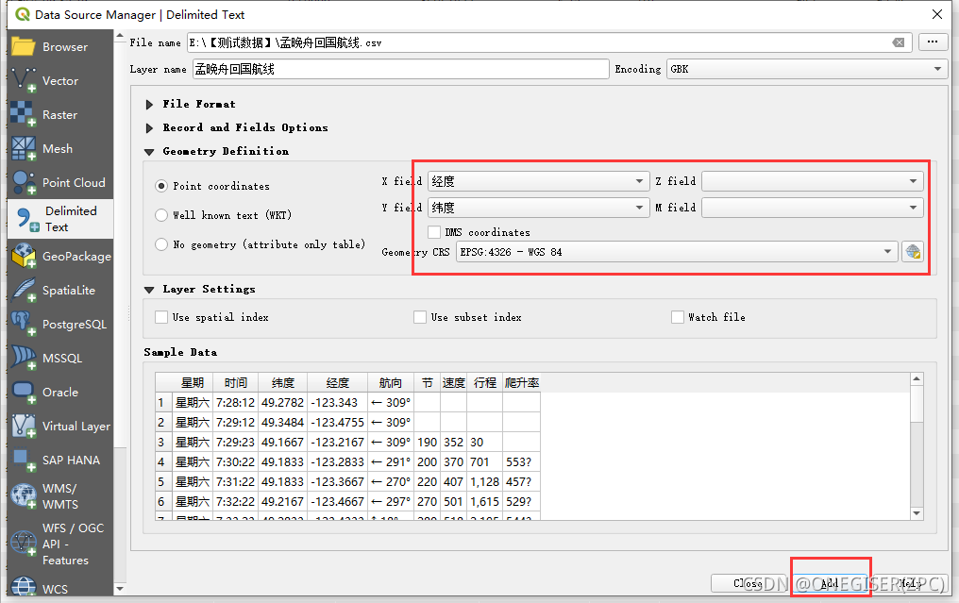Enable the Watch file checkbox
This screenshot has height=603, width=959.
pos(678,317)
